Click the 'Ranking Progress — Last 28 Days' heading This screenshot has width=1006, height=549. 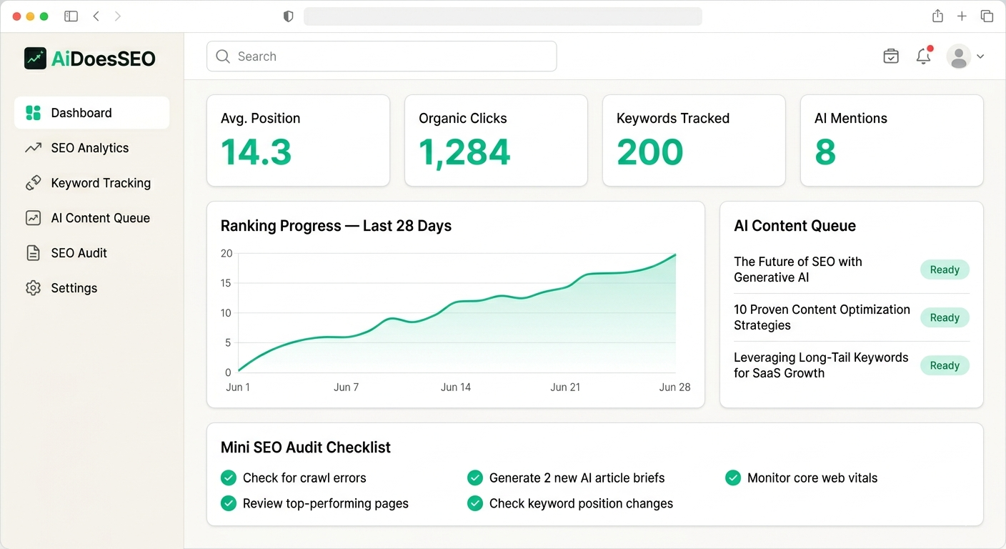point(336,226)
